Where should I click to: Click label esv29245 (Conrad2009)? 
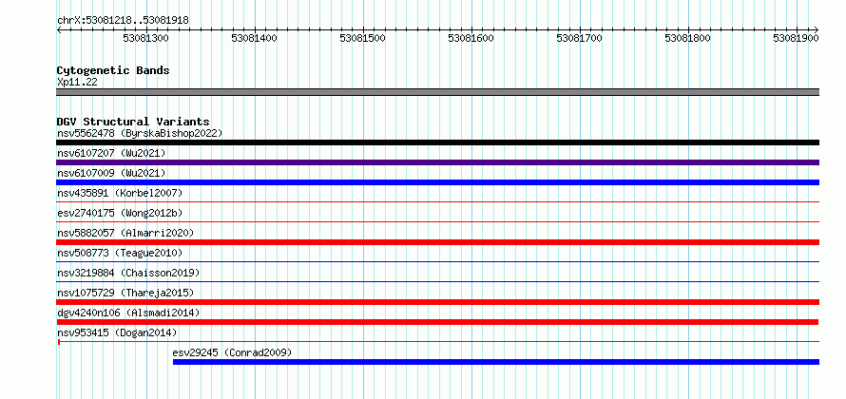point(232,352)
